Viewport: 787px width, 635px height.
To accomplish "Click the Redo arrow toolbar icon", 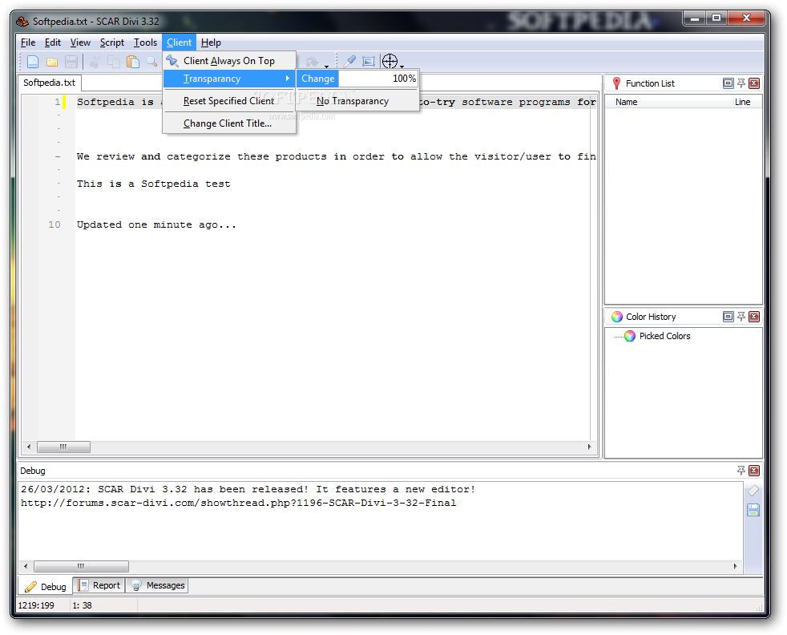I will 312,62.
